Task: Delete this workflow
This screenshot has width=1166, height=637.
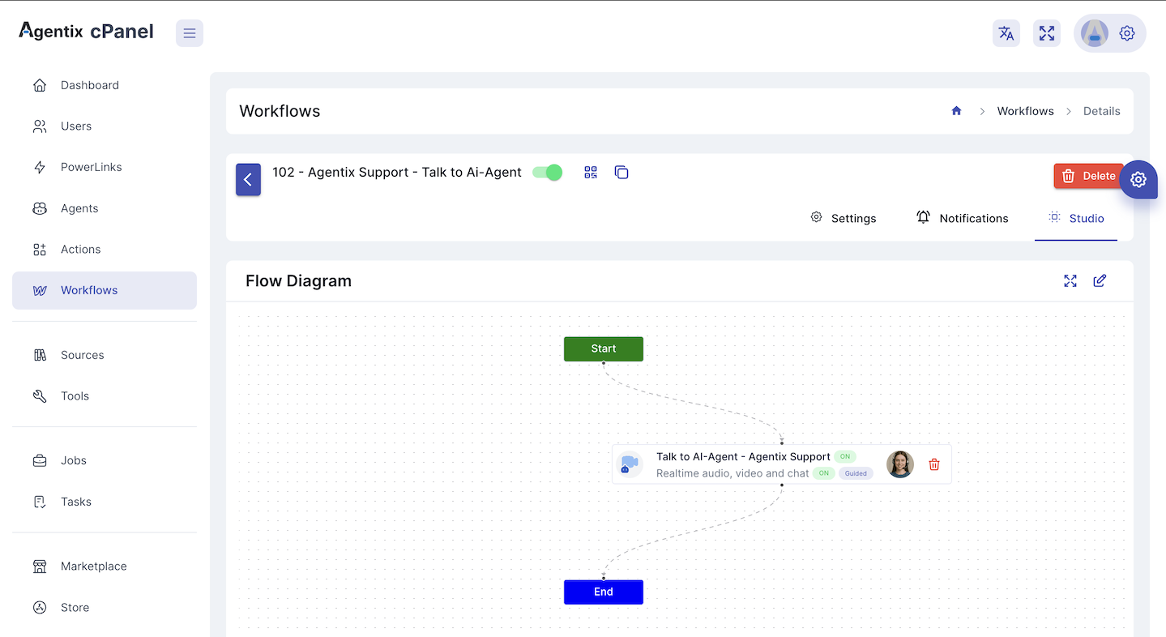Action: click(1089, 176)
